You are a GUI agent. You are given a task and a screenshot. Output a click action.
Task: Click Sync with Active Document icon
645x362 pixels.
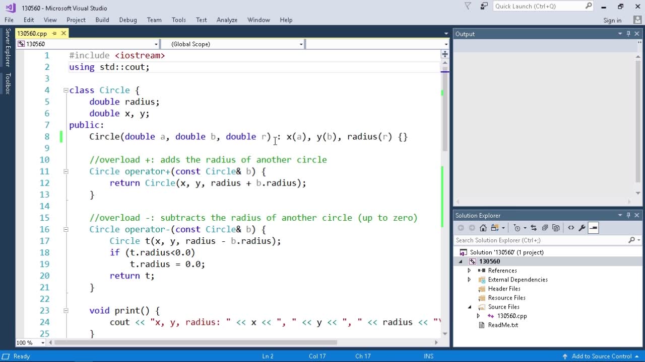(534, 228)
